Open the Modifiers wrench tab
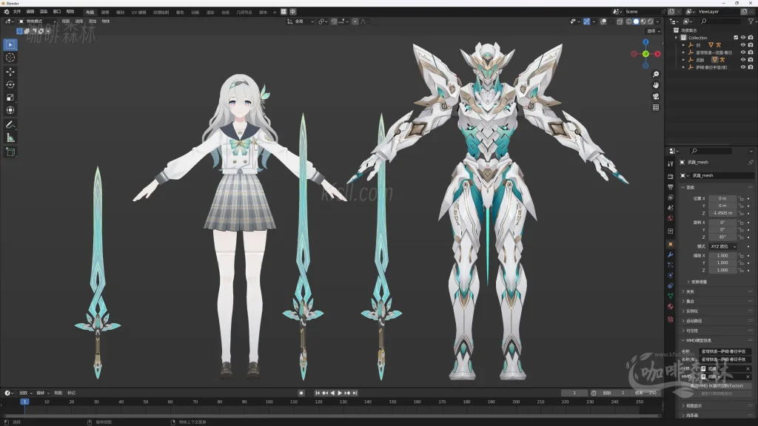 (x=670, y=254)
